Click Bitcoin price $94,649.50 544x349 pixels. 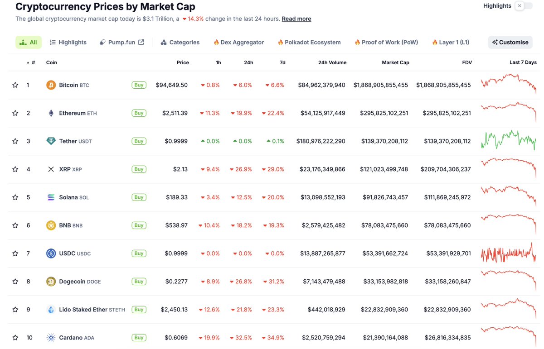coord(172,85)
